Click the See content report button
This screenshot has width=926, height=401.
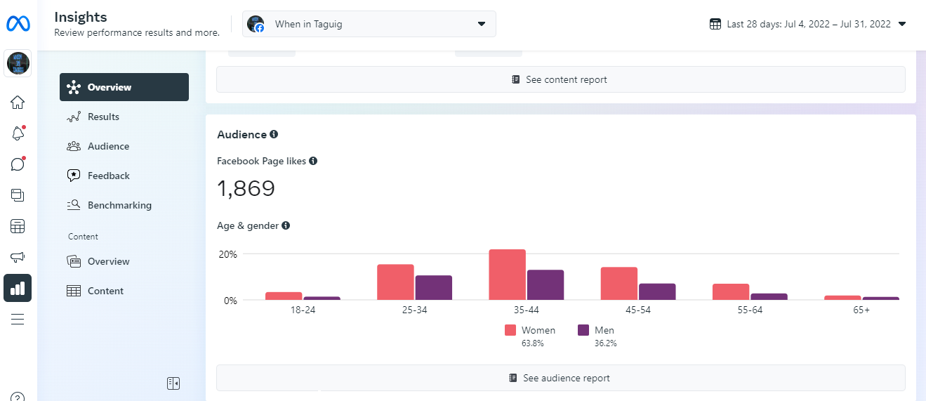pyautogui.click(x=560, y=79)
